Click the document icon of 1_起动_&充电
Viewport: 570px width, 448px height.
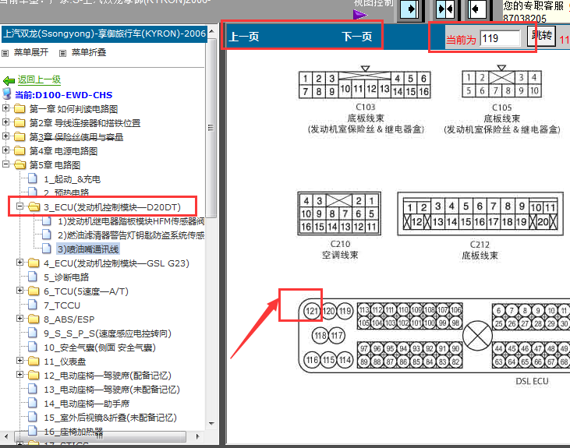click(x=33, y=178)
